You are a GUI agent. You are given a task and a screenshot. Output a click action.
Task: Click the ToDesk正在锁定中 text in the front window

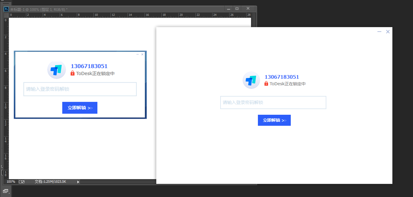[x=287, y=84]
